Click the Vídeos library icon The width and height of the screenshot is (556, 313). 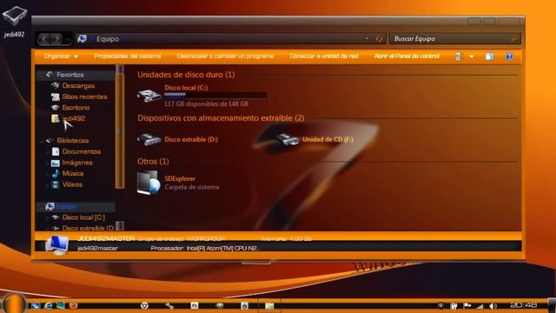point(56,184)
